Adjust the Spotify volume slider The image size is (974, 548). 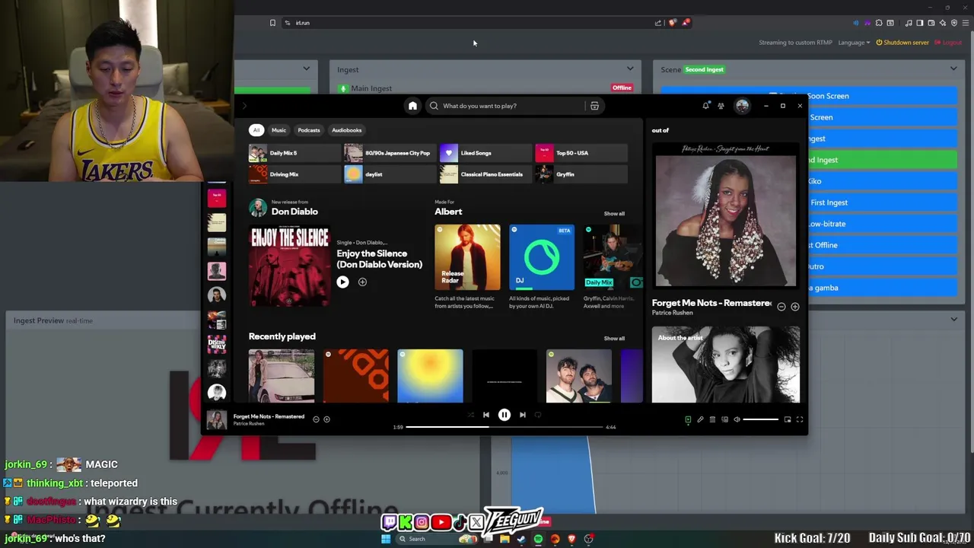(760, 419)
